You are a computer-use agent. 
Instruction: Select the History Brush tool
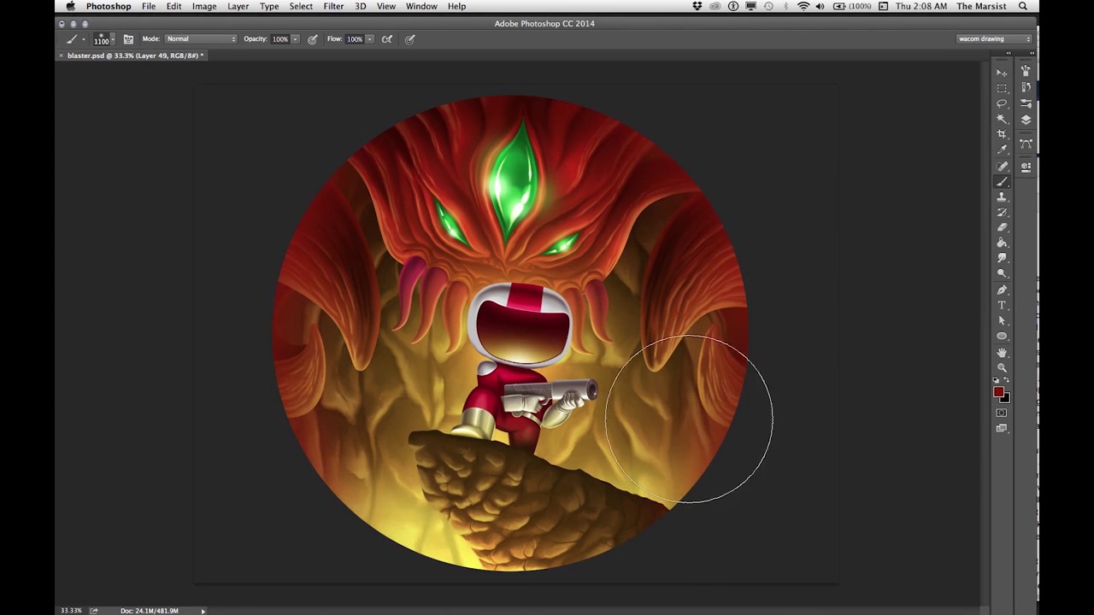pos(1002,213)
